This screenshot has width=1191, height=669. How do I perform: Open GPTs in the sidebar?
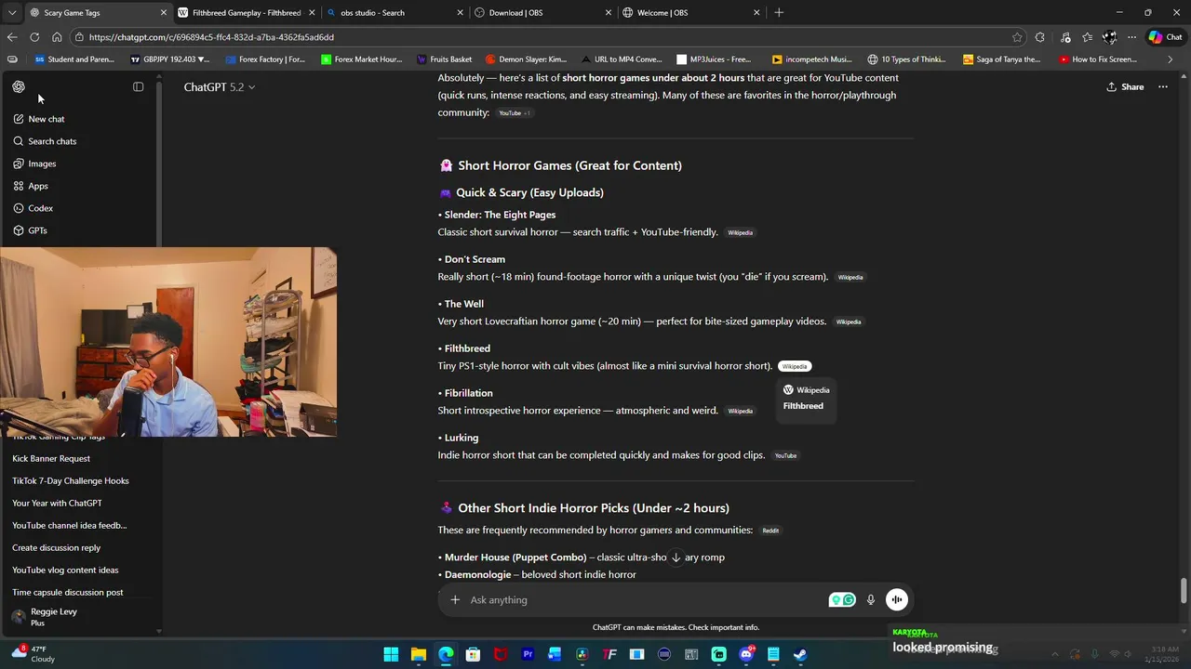click(x=37, y=230)
